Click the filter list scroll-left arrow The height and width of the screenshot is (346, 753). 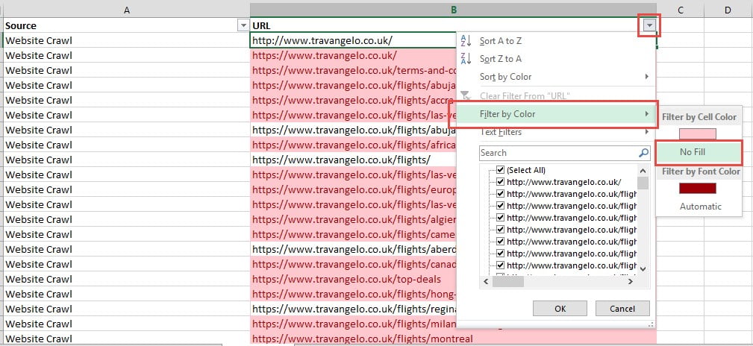(x=486, y=282)
